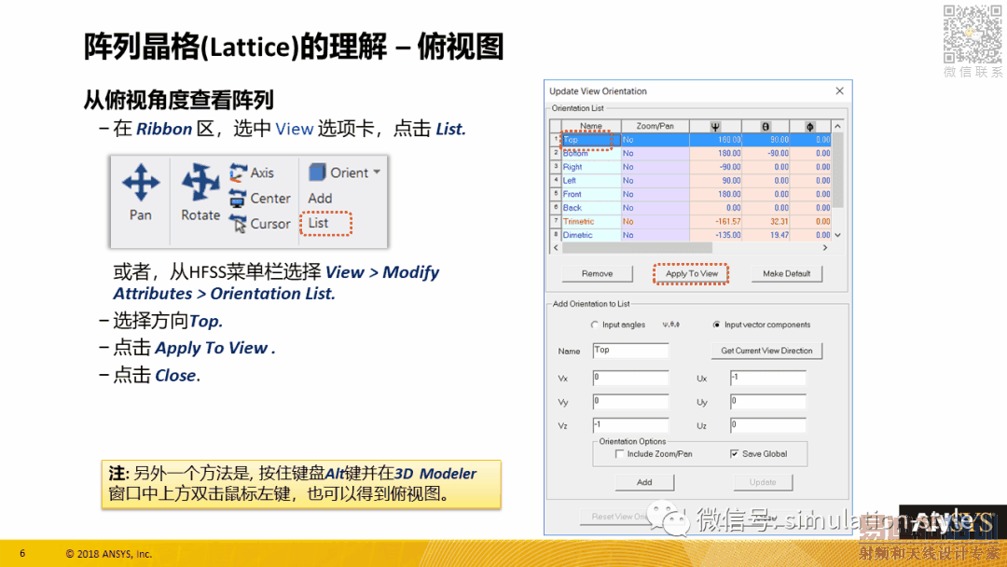Click the horizontal scrollbar thumb
This screenshot has height=567, width=1007.
click(x=637, y=247)
